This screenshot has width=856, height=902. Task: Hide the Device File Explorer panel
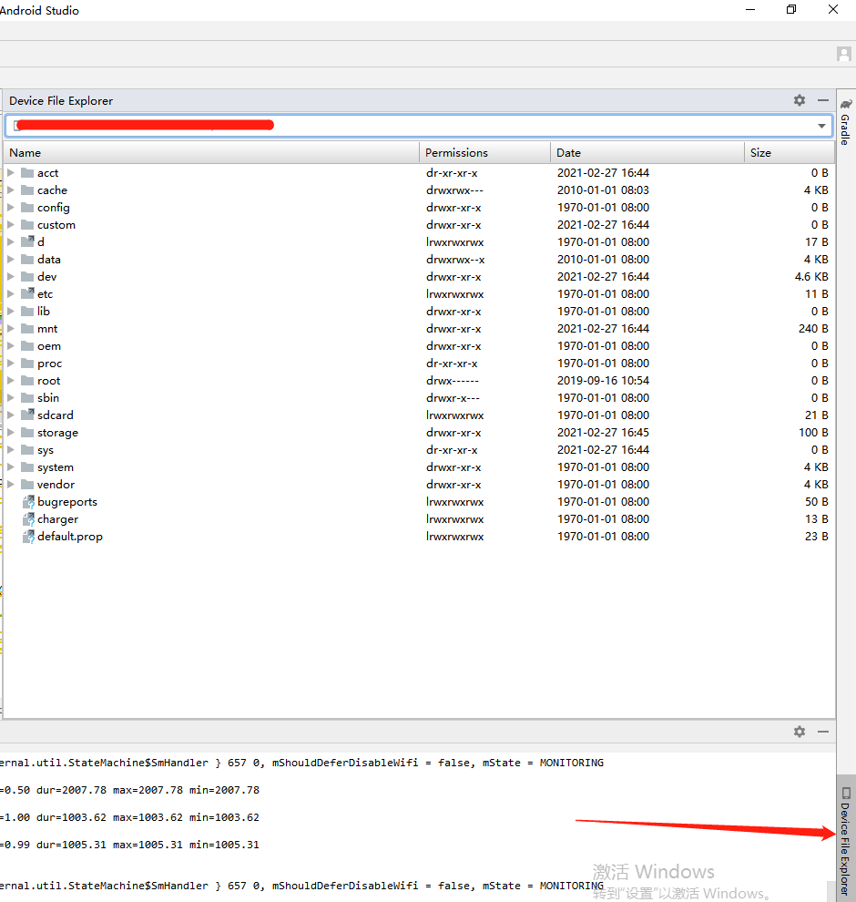[x=823, y=100]
